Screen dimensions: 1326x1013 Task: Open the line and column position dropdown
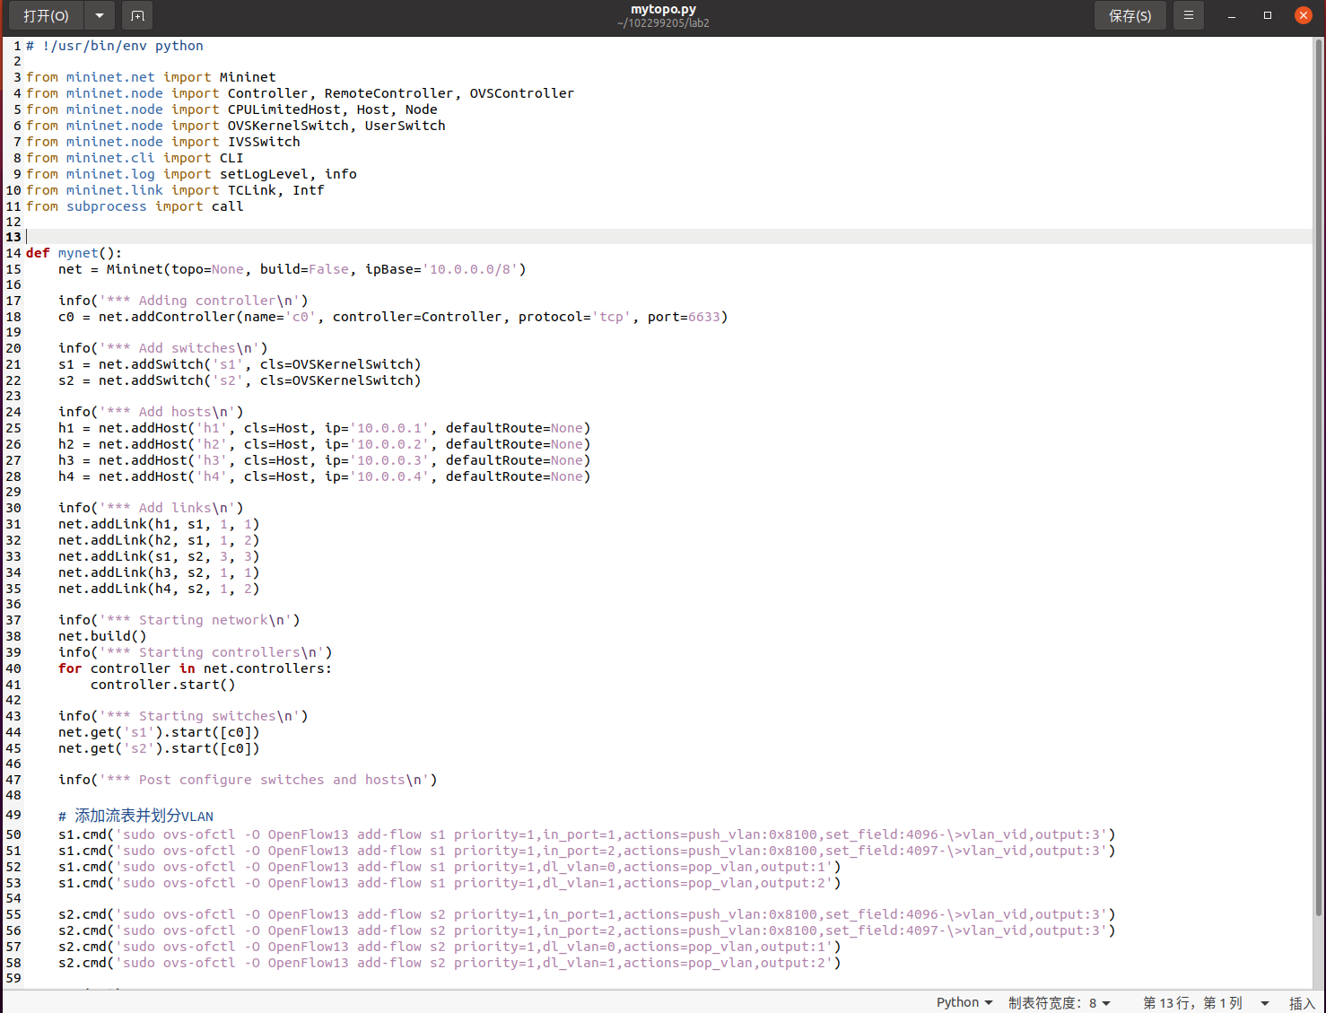pos(1206,1002)
